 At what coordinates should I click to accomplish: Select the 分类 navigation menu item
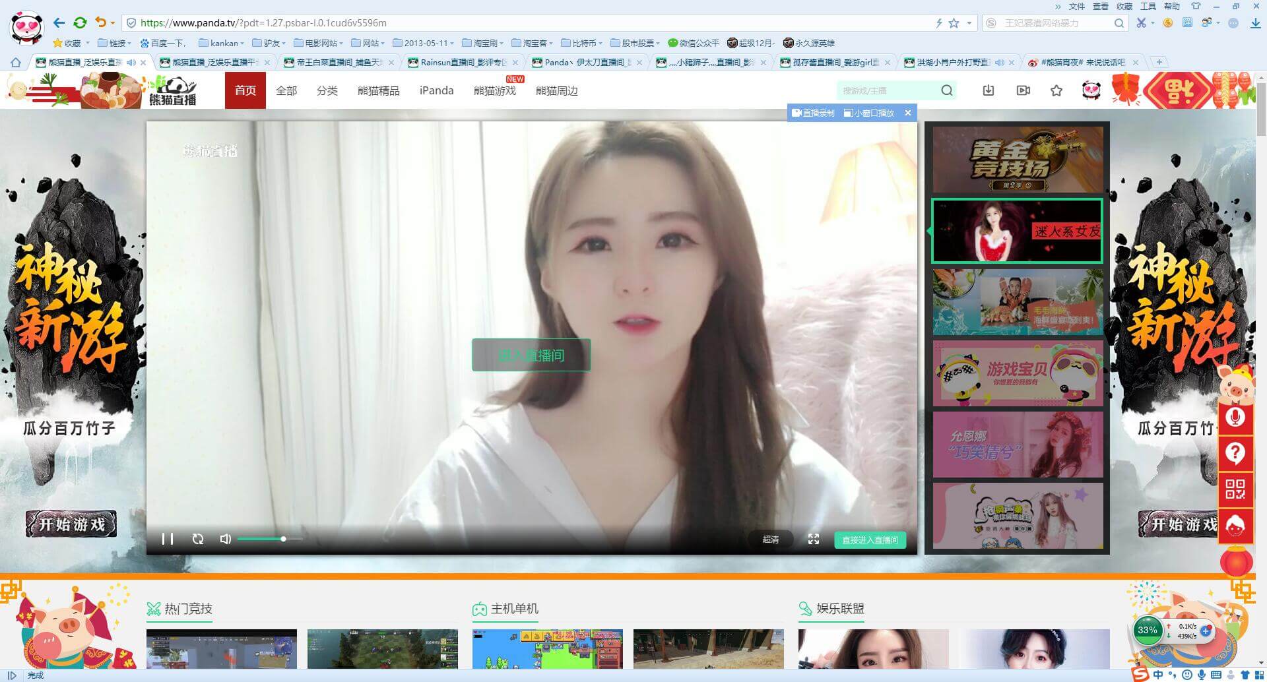point(327,90)
